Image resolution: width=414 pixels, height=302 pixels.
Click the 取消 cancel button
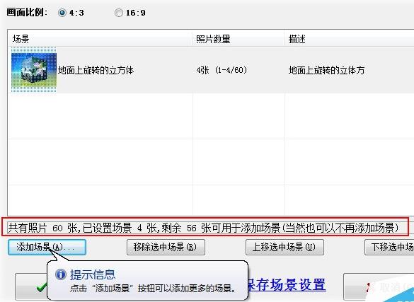point(379,287)
